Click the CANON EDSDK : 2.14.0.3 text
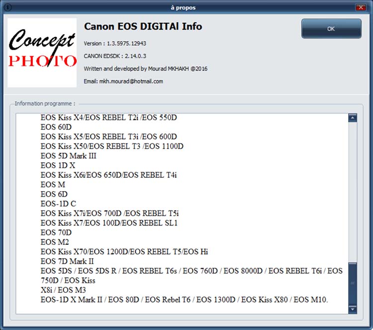 [115, 56]
